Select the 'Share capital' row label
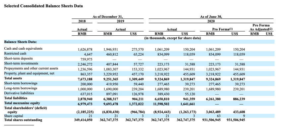 [14, 116]
